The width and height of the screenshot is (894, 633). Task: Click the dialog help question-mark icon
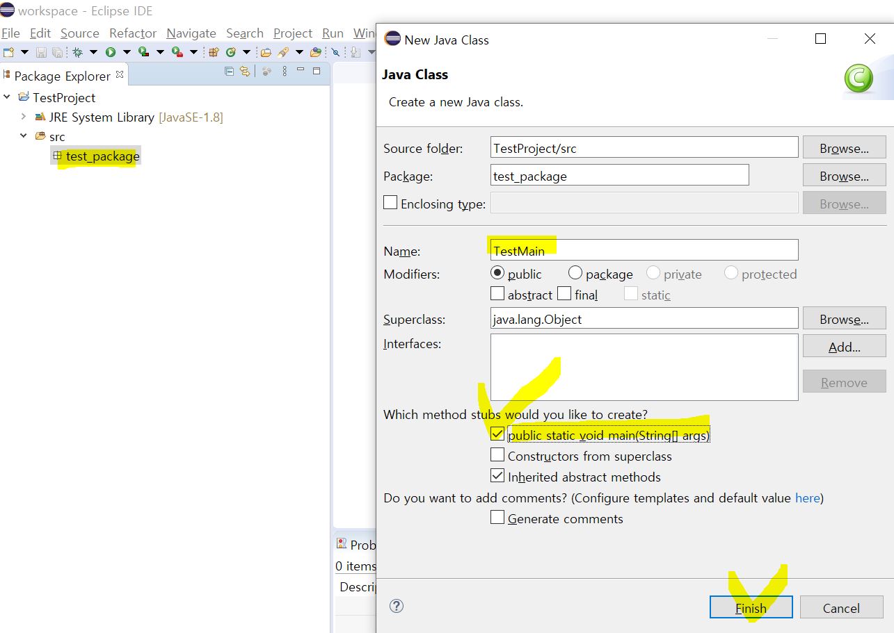pos(397,606)
